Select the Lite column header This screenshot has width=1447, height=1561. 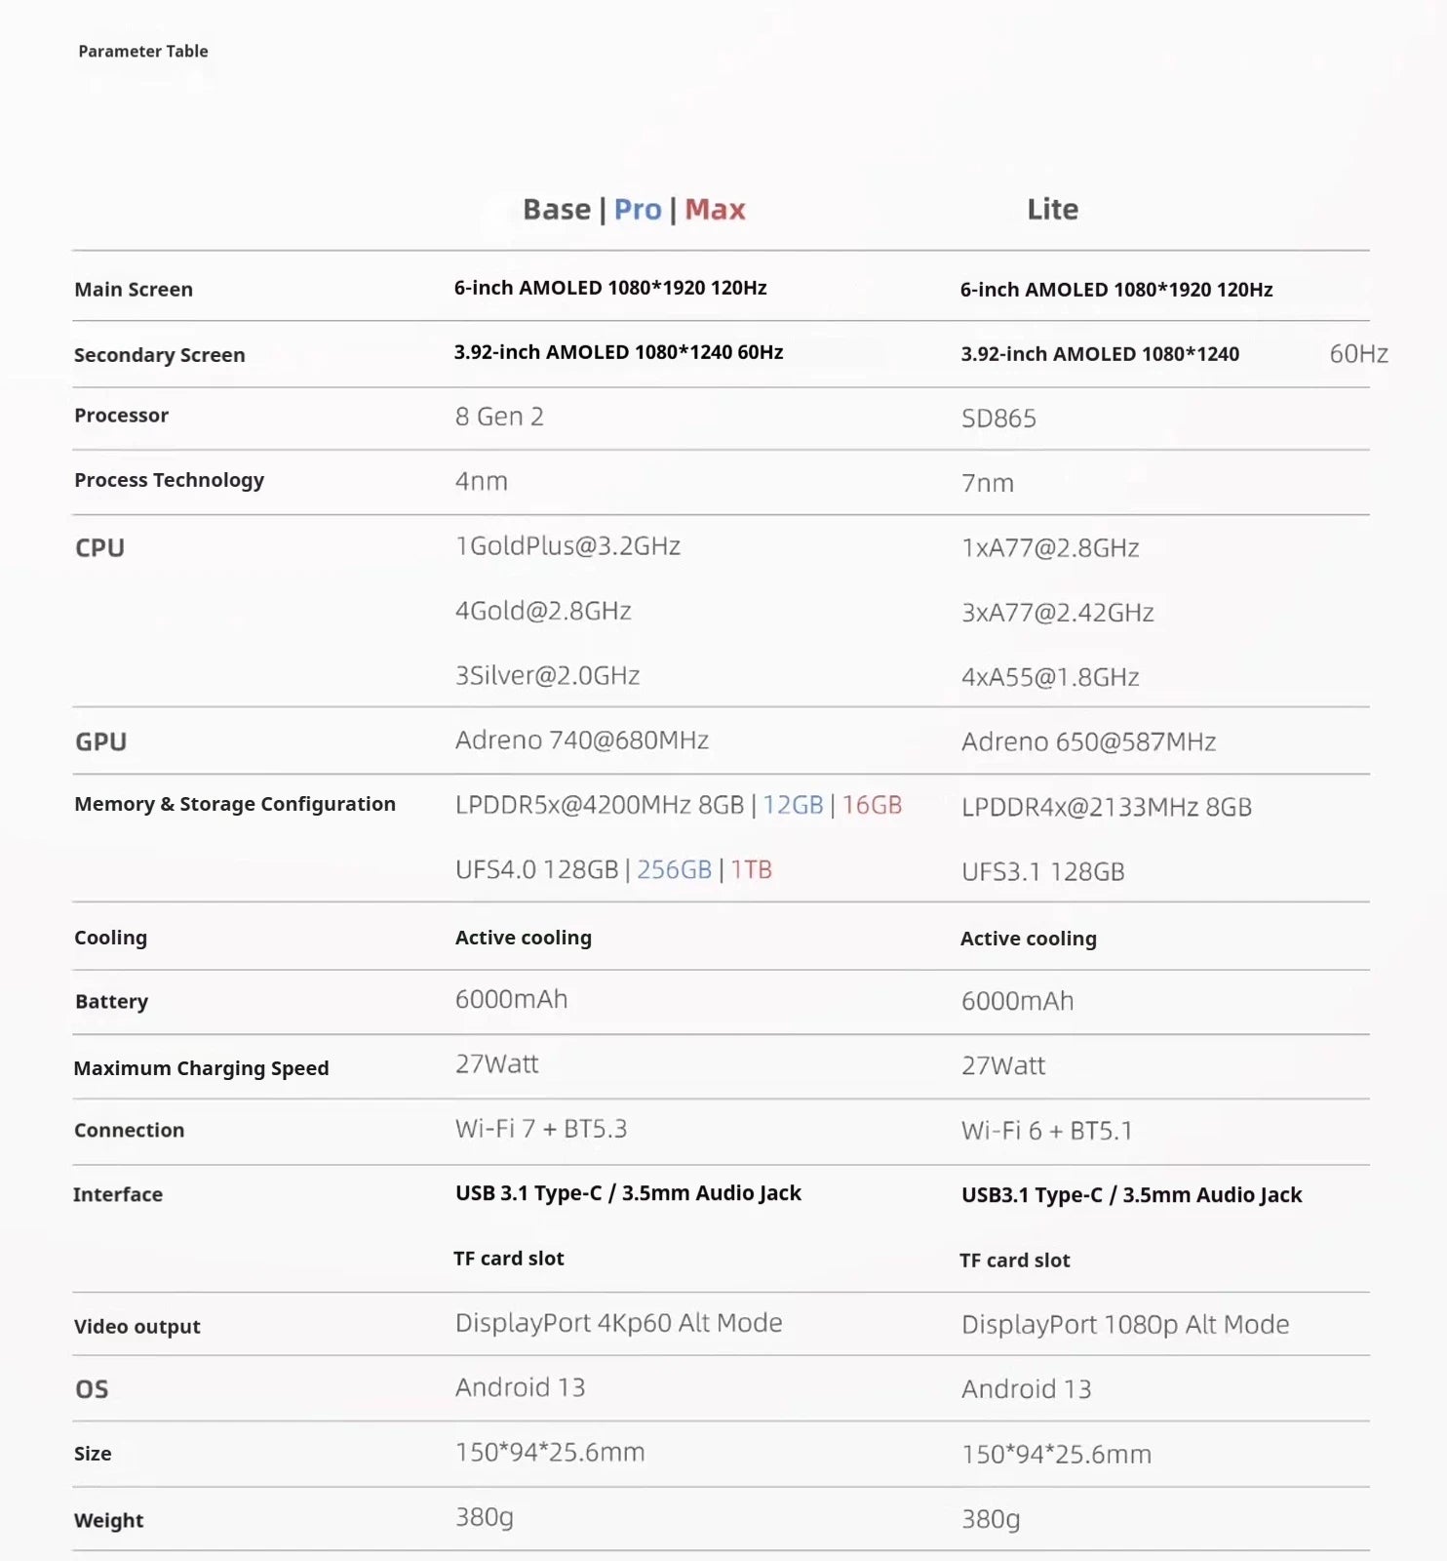pos(1052,209)
